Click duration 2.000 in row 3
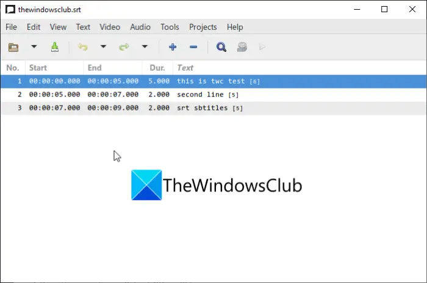 [x=159, y=108]
